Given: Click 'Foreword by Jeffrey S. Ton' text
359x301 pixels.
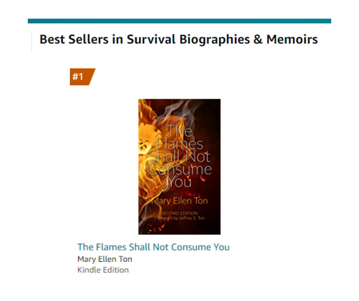Looking at the screenshot, I should 180,218.
